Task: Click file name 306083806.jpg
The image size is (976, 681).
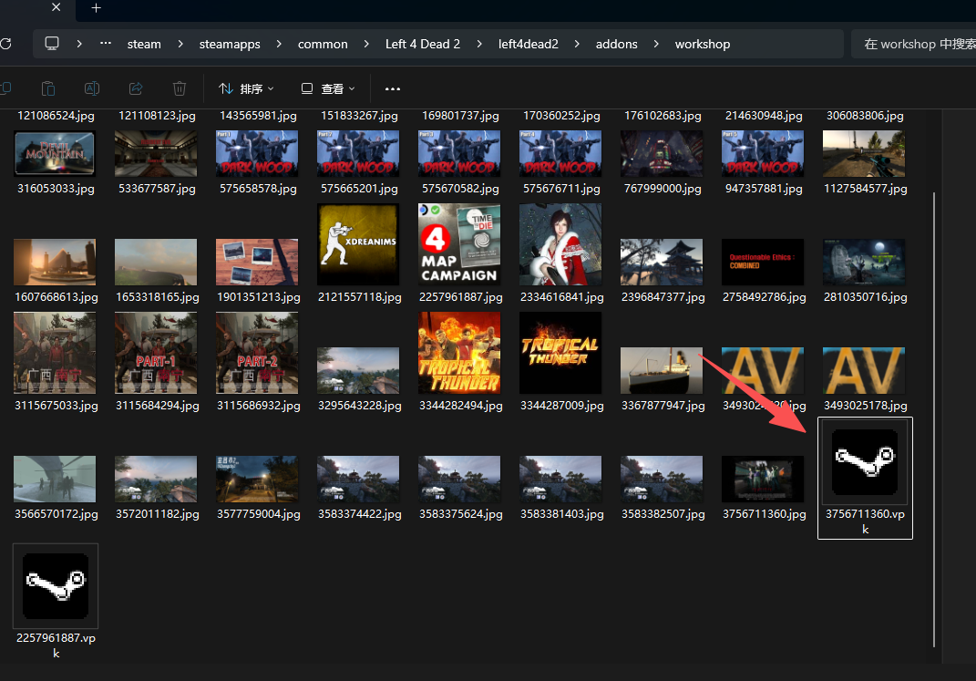Action: coord(865,116)
